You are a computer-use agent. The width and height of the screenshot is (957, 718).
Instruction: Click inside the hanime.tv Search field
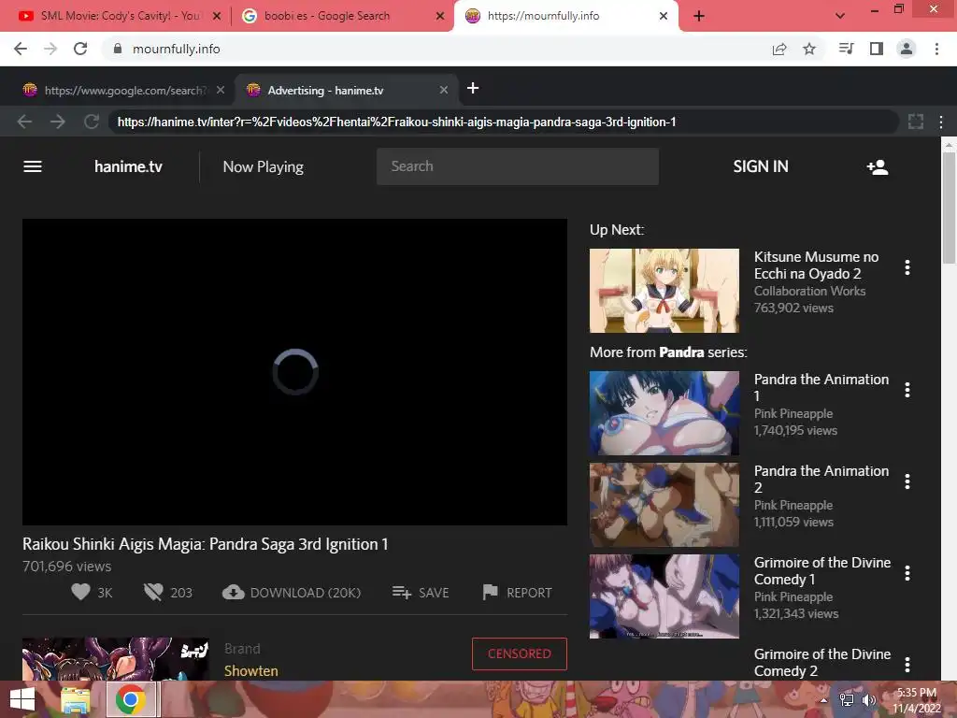518,166
